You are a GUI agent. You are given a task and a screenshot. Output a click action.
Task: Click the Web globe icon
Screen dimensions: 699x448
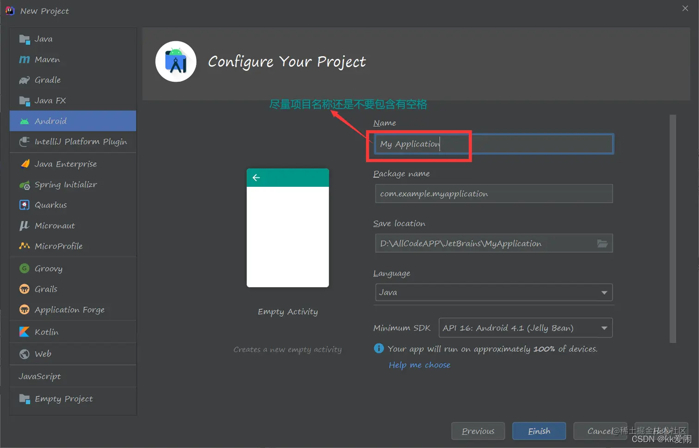click(25, 354)
